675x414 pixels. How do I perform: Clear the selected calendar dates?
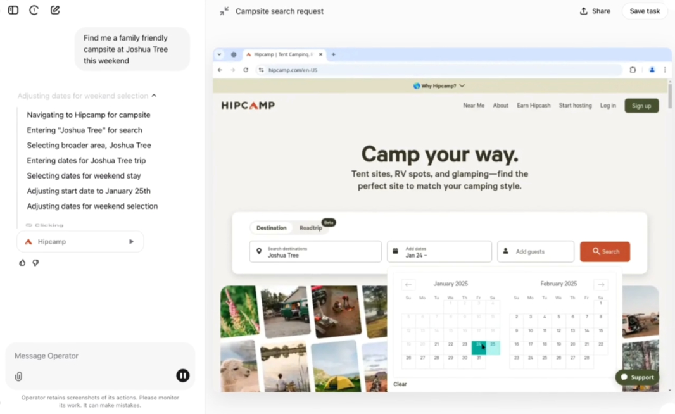coord(400,384)
